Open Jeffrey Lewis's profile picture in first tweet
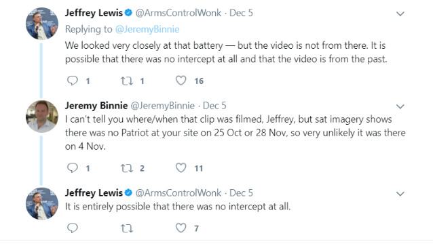Screen dimensions: 433x246 42,24
